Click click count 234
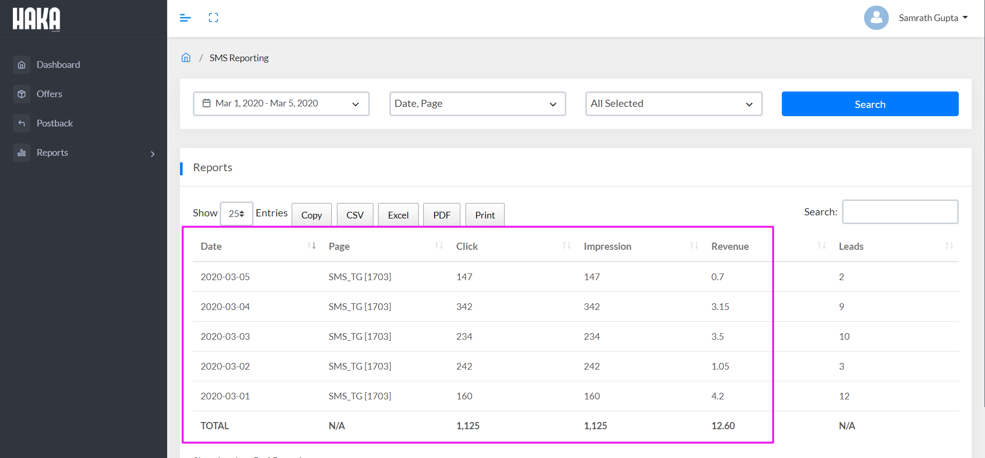Viewport: 985px width, 458px height. [x=464, y=336]
